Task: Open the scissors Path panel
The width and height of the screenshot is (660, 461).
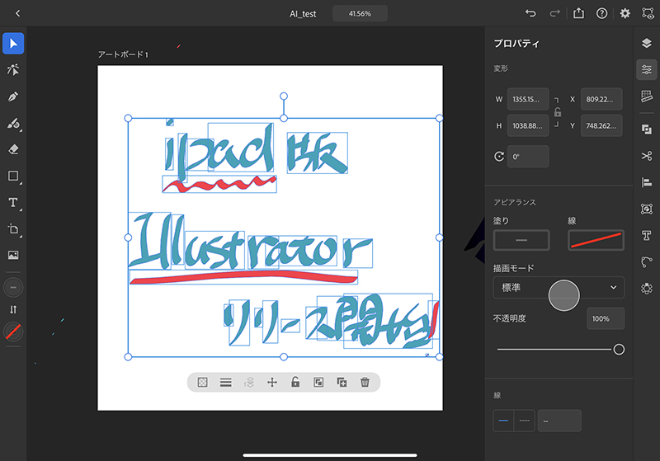Action: (x=647, y=156)
